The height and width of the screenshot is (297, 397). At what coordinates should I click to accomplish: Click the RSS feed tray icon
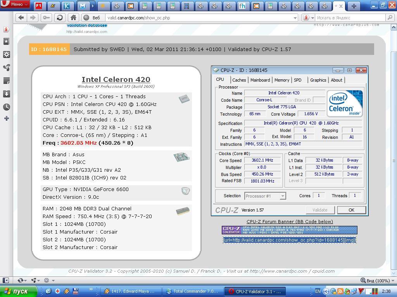click(x=340, y=292)
